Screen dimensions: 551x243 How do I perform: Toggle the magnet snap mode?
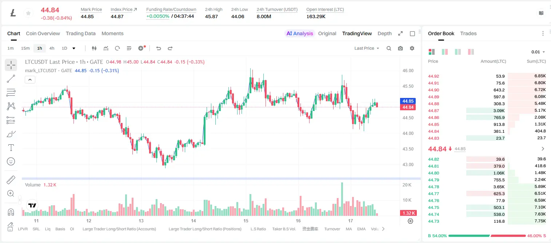(x=11, y=212)
